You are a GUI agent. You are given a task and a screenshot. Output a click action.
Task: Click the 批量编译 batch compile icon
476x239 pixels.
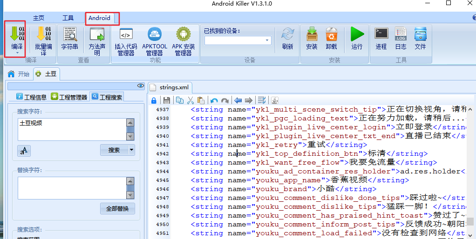coord(43,34)
